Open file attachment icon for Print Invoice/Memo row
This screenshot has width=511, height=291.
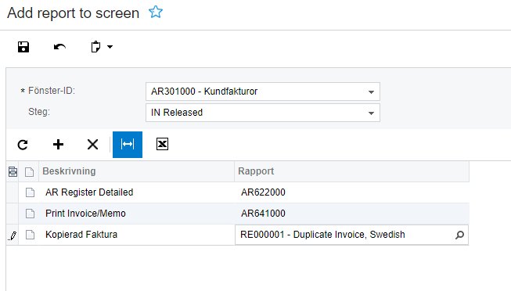[30, 214]
